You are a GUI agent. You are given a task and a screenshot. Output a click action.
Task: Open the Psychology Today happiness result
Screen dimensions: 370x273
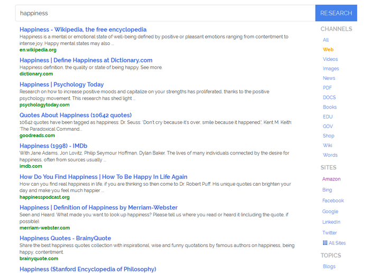tap(62, 85)
